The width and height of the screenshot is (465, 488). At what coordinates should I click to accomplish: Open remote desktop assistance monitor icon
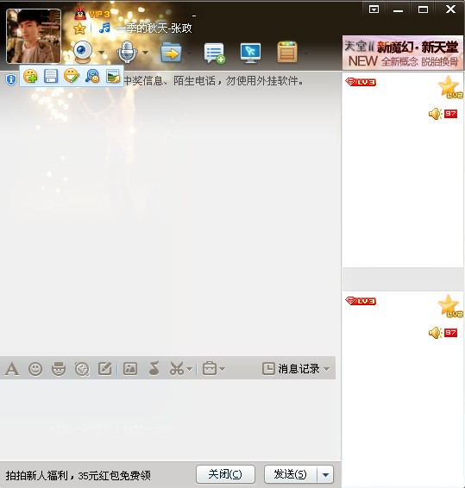251,53
